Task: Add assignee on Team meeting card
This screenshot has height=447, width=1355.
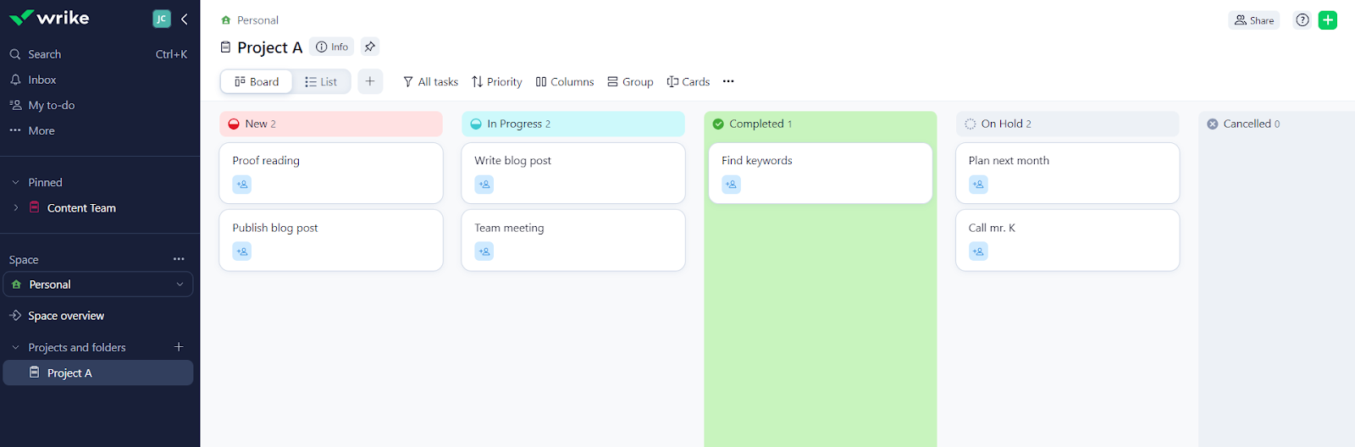Action: (484, 251)
